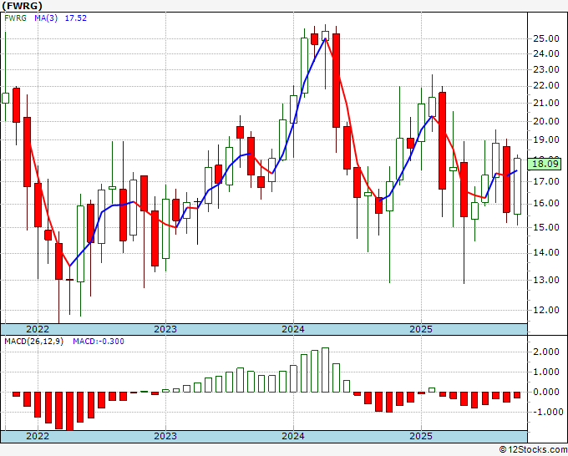The width and height of the screenshot is (568, 456).
Task: Click the 14.00 price axis label
Action: [x=546, y=253]
